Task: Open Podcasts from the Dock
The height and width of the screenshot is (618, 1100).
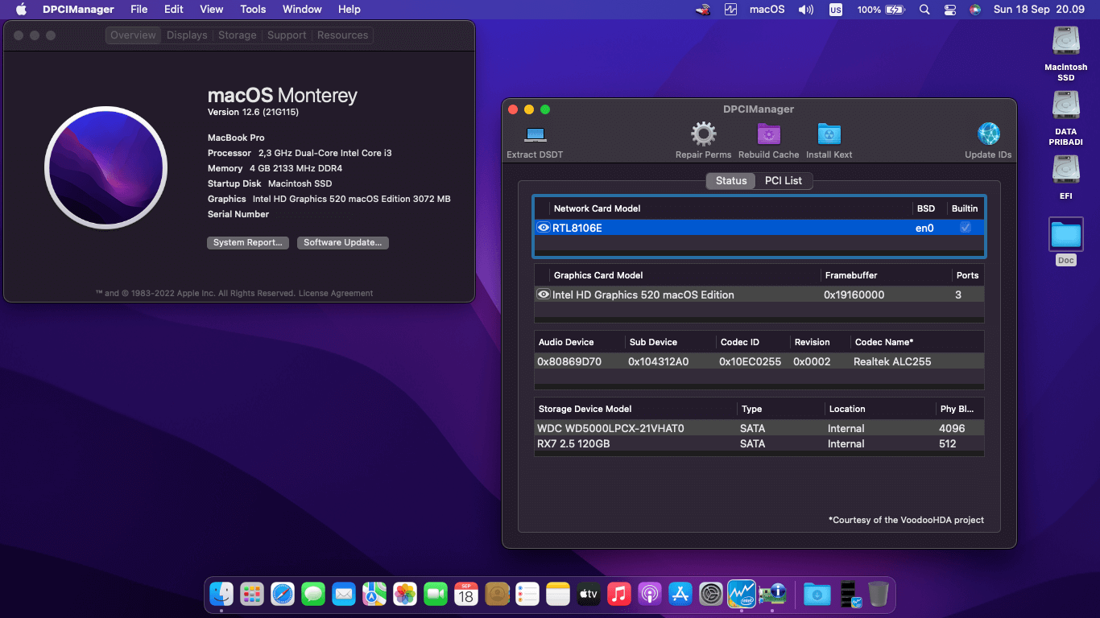Action: point(650,594)
